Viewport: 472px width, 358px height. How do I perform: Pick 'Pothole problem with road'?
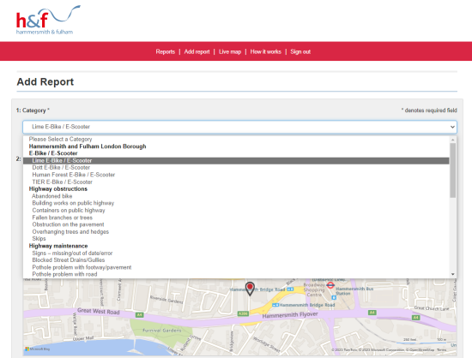pos(236,274)
